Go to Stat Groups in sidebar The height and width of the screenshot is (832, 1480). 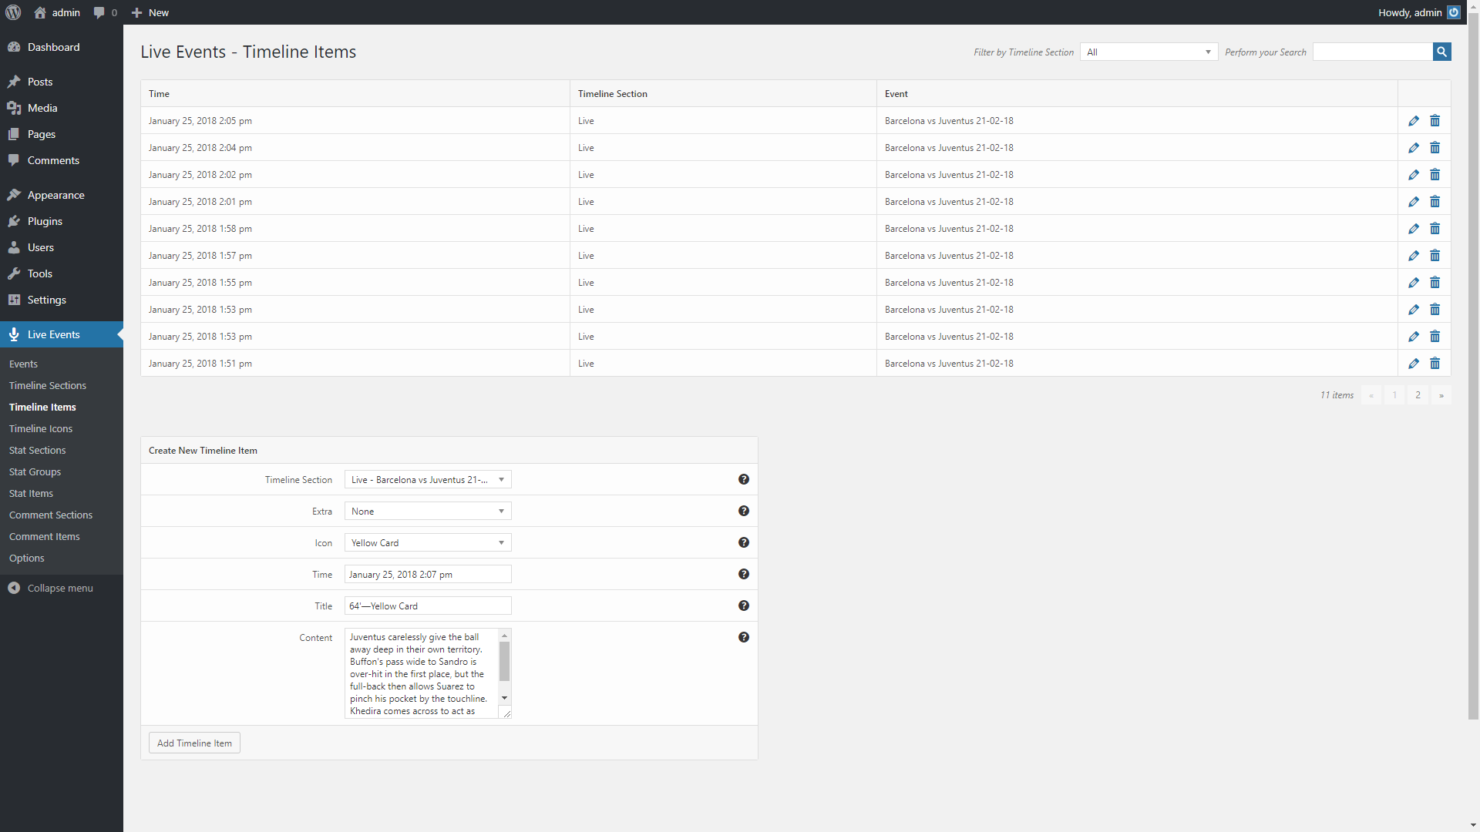[35, 471]
